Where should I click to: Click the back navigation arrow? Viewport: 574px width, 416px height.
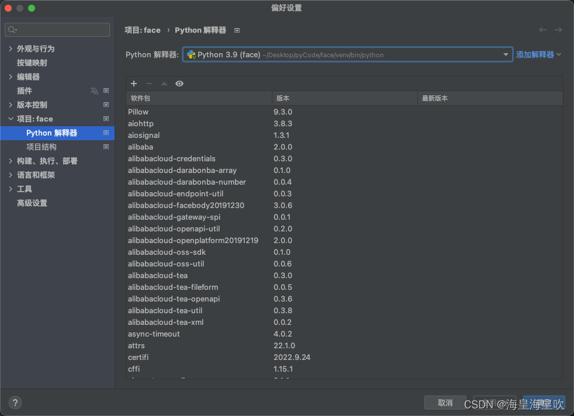[x=542, y=30]
